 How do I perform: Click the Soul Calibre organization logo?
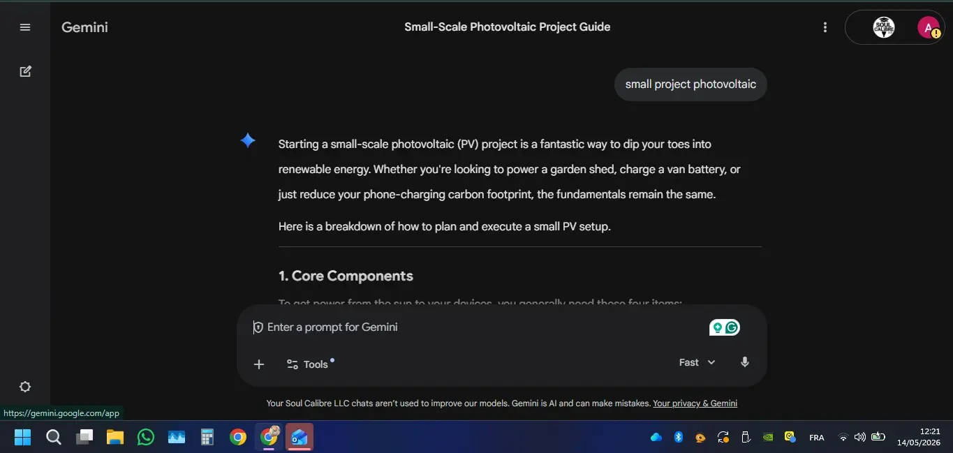click(884, 28)
